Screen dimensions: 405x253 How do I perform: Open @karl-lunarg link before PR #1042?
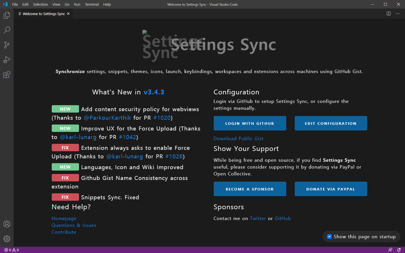pos(78,137)
